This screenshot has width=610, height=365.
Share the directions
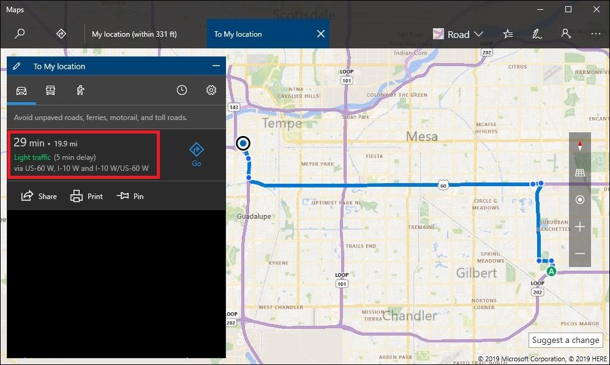[x=39, y=196]
